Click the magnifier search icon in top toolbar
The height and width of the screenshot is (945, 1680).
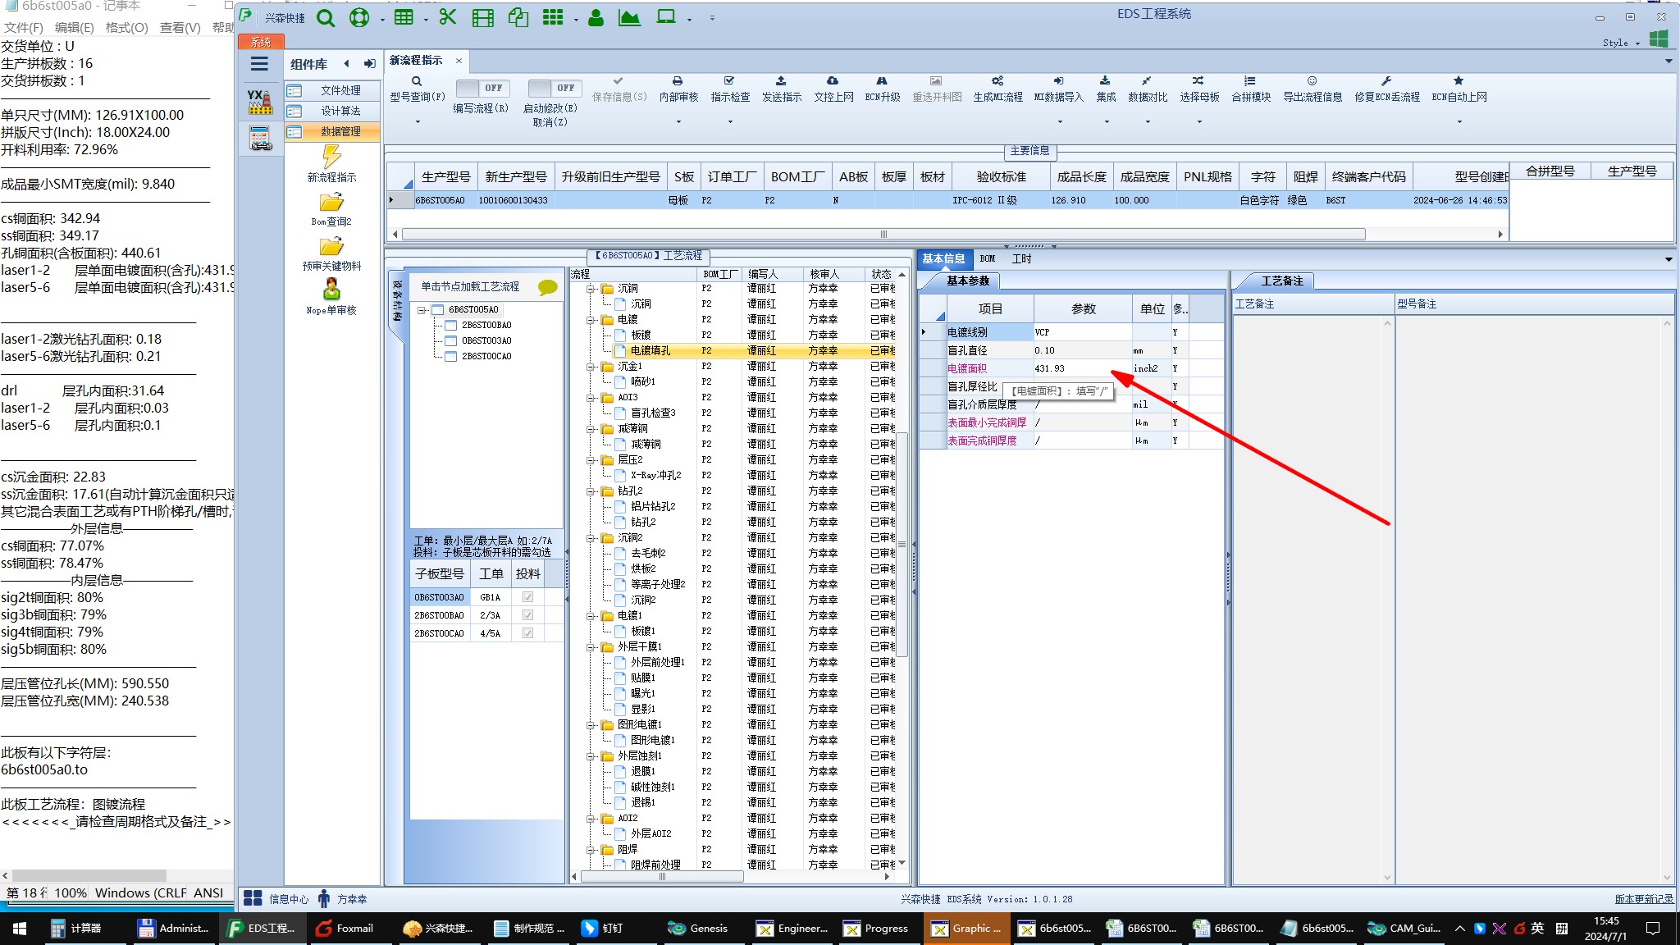(x=326, y=18)
